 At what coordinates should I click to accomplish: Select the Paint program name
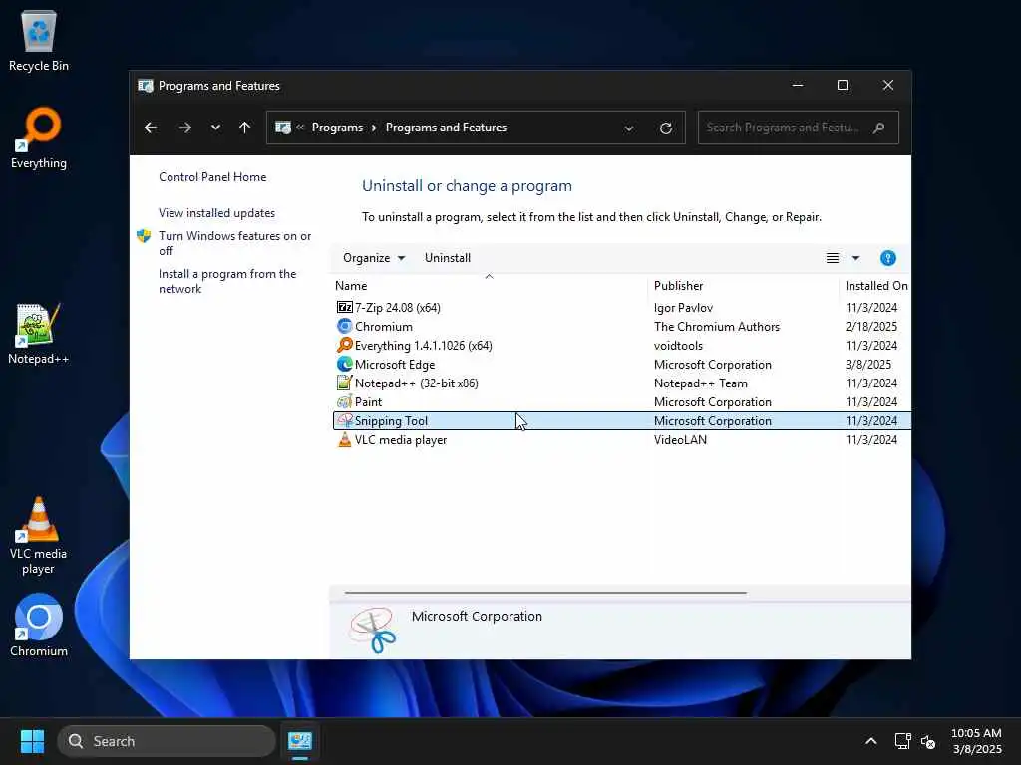point(368,402)
